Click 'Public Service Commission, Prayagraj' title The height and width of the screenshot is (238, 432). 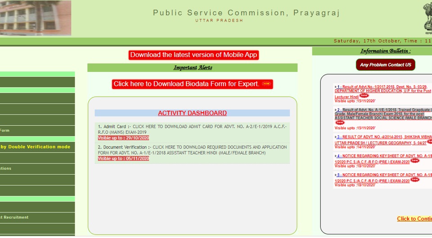pyautogui.click(x=247, y=13)
